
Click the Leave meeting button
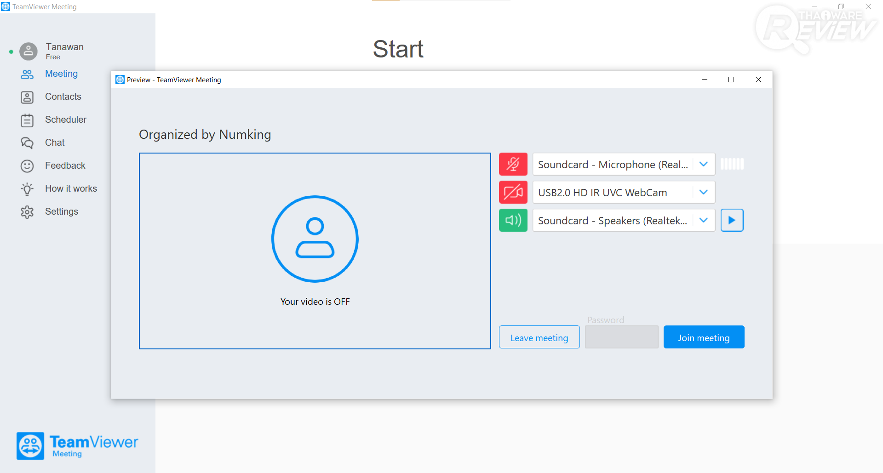click(539, 337)
